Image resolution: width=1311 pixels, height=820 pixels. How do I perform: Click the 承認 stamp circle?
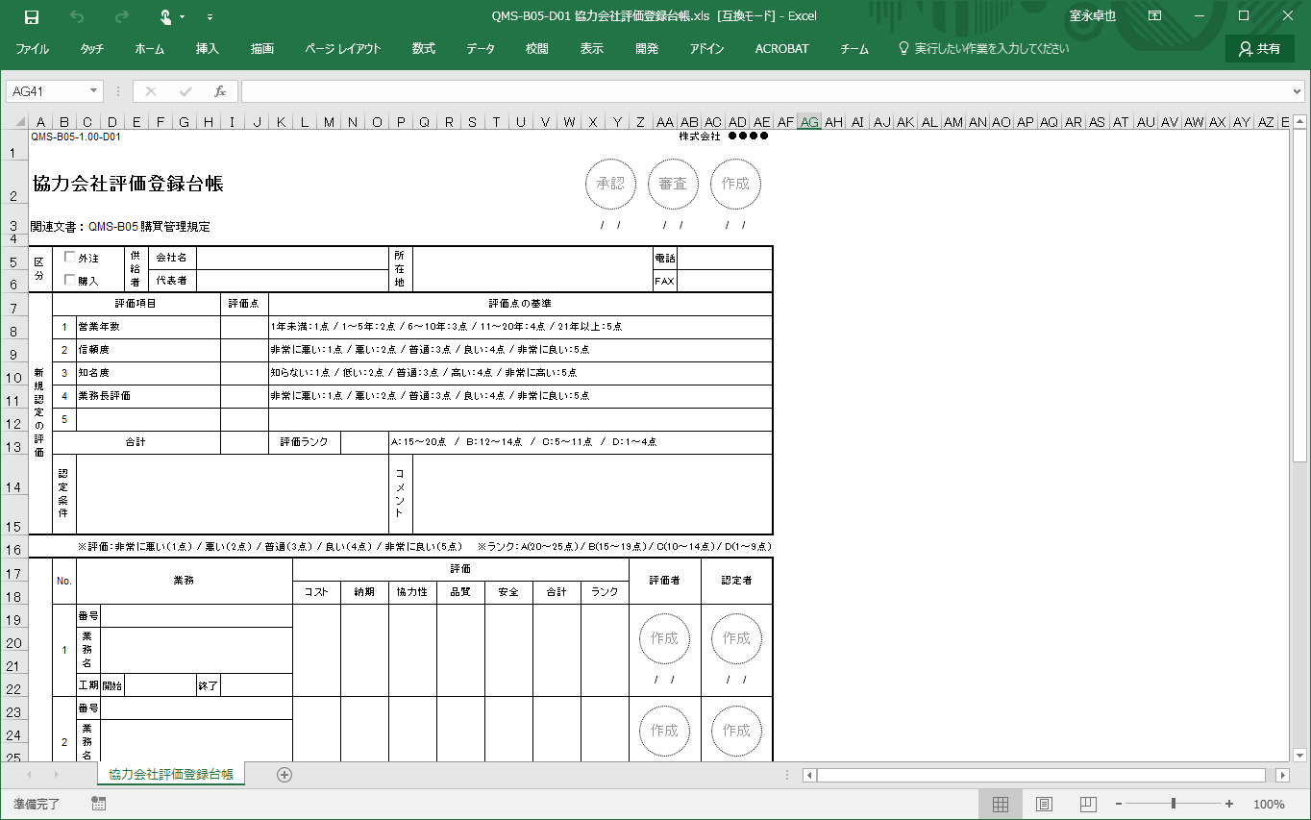click(x=610, y=184)
